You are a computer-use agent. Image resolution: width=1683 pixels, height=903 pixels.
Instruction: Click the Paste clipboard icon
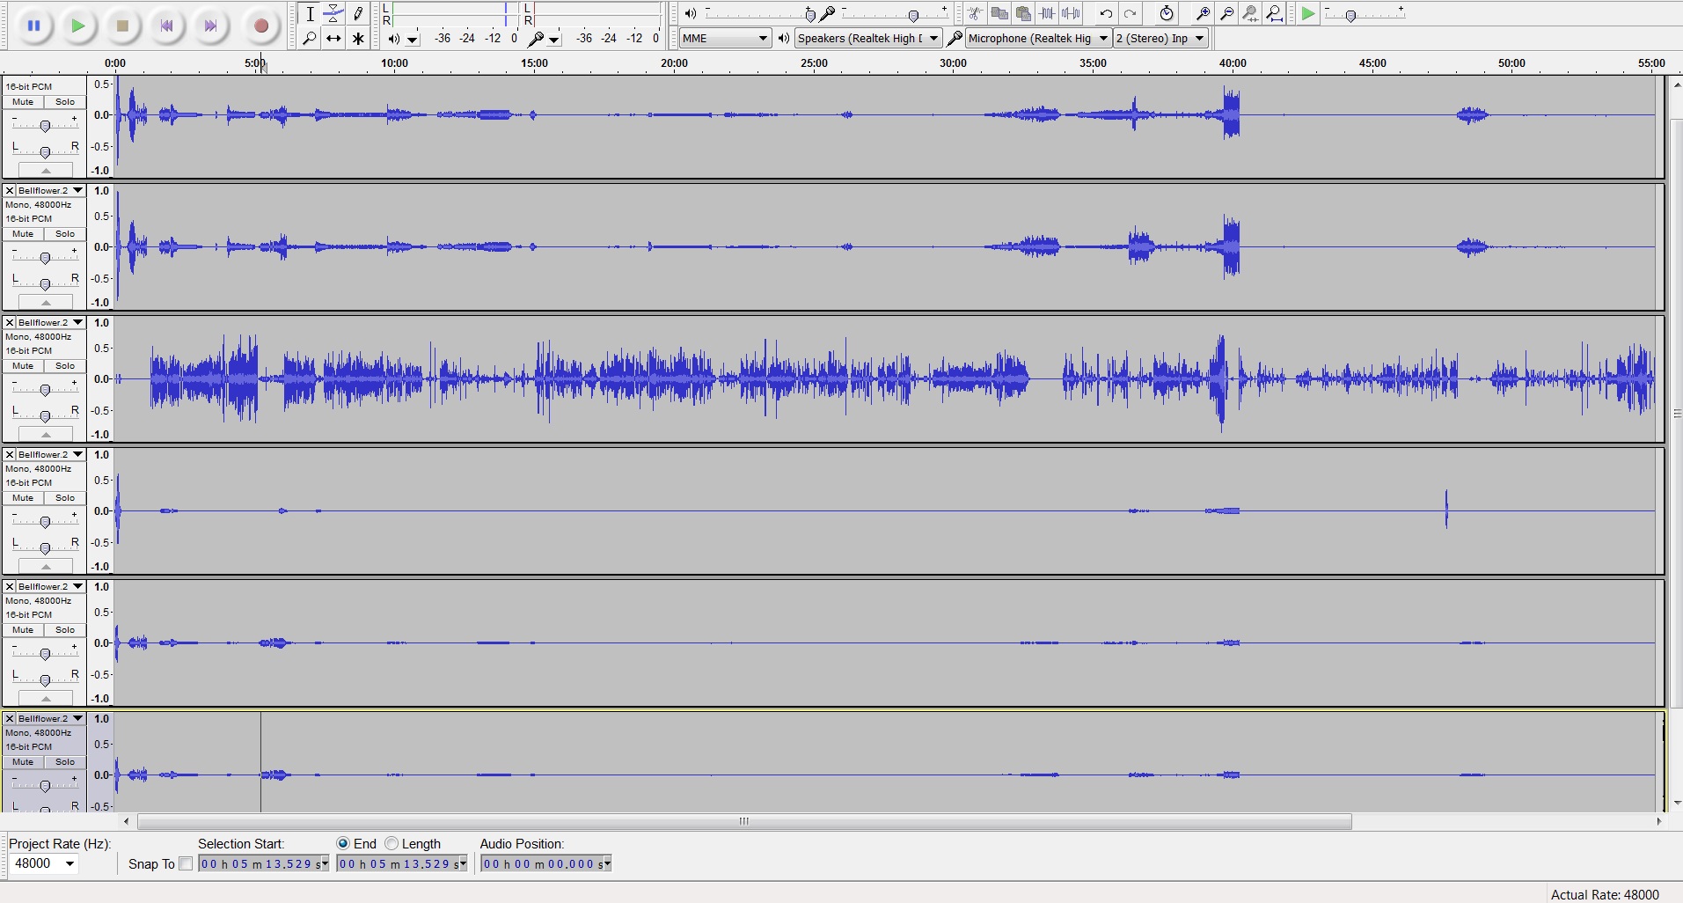(x=1023, y=13)
